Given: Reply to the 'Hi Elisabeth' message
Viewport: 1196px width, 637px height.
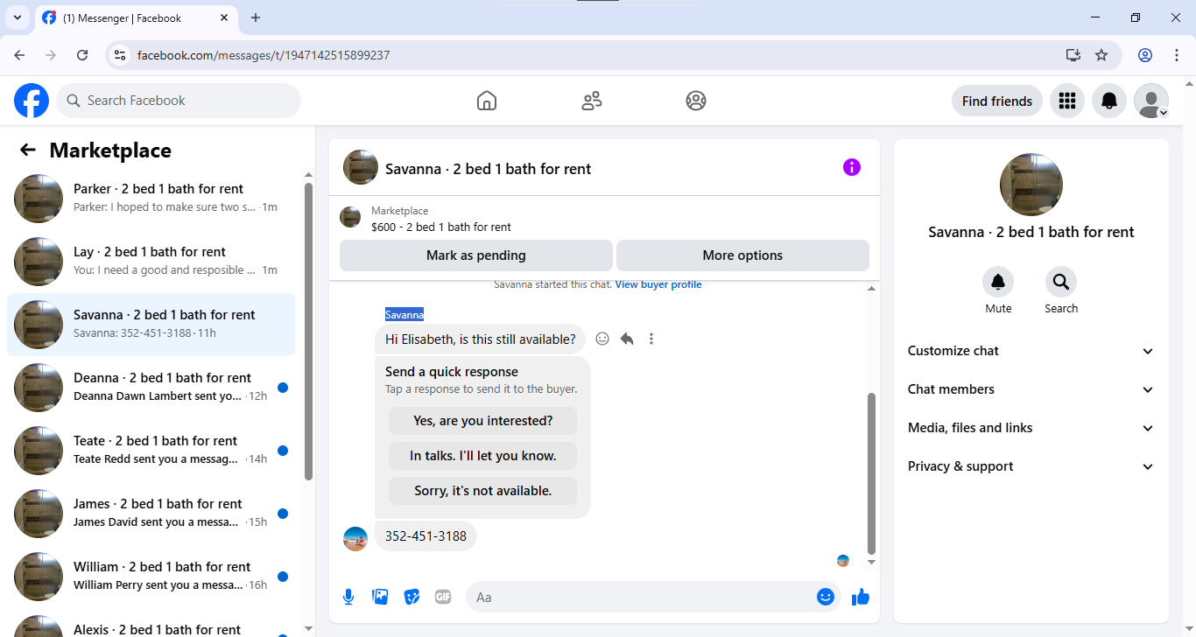Looking at the screenshot, I should point(627,339).
